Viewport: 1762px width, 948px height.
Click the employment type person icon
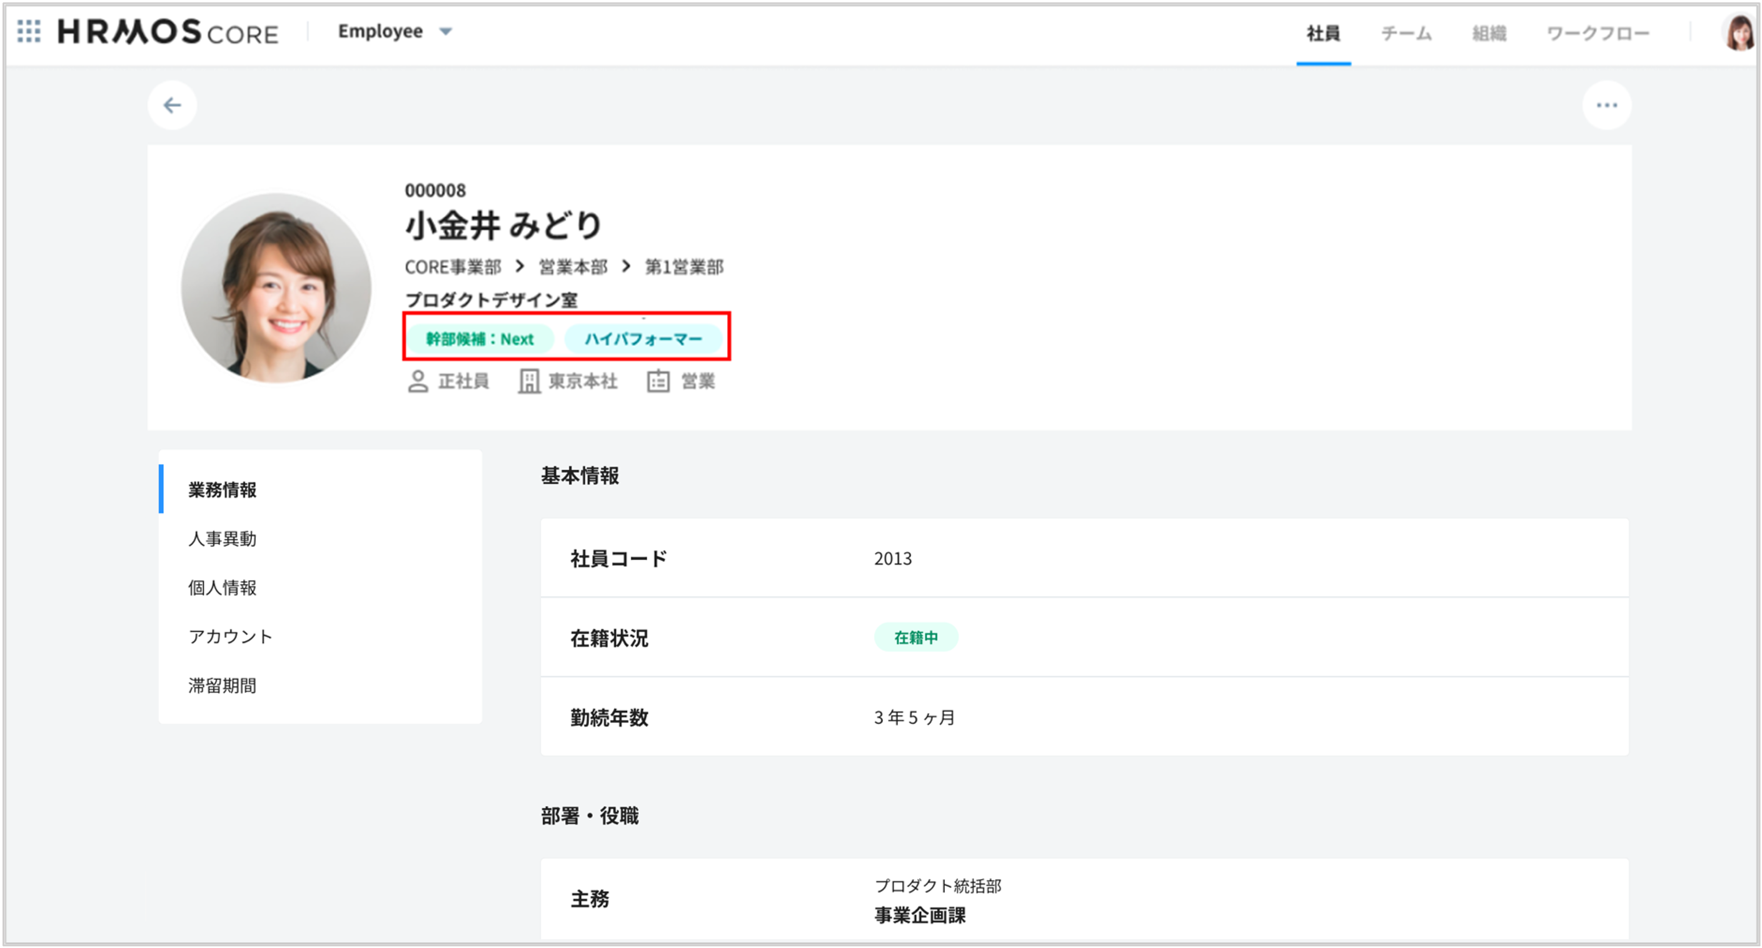tap(417, 381)
